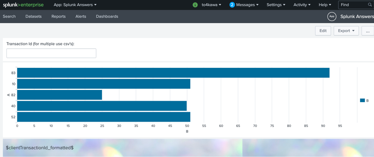Click the blue B legend swatch

point(362,100)
